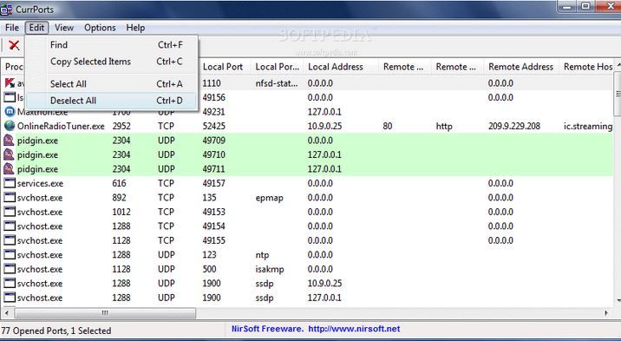Click horizontal scrollbar left arrow

tap(6, 313)
